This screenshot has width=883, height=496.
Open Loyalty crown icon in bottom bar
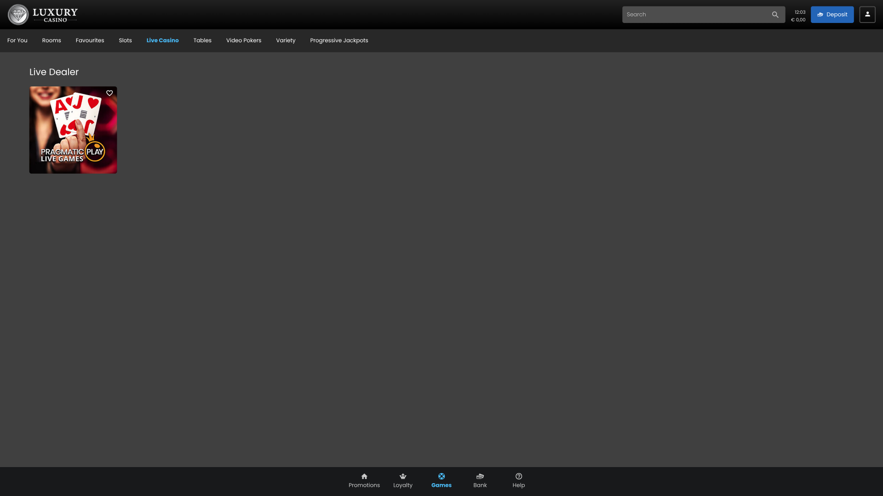tap(403, 476)
